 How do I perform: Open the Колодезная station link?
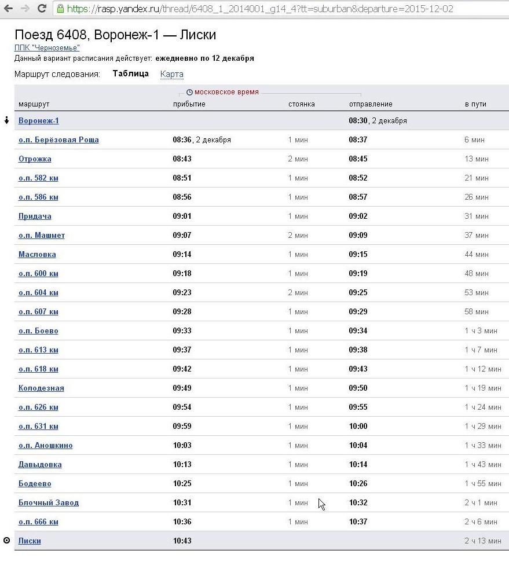coord(41,388)
